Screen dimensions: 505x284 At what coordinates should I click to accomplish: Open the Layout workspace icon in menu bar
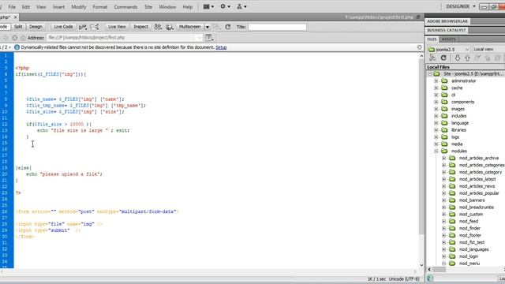click(208, 6)
